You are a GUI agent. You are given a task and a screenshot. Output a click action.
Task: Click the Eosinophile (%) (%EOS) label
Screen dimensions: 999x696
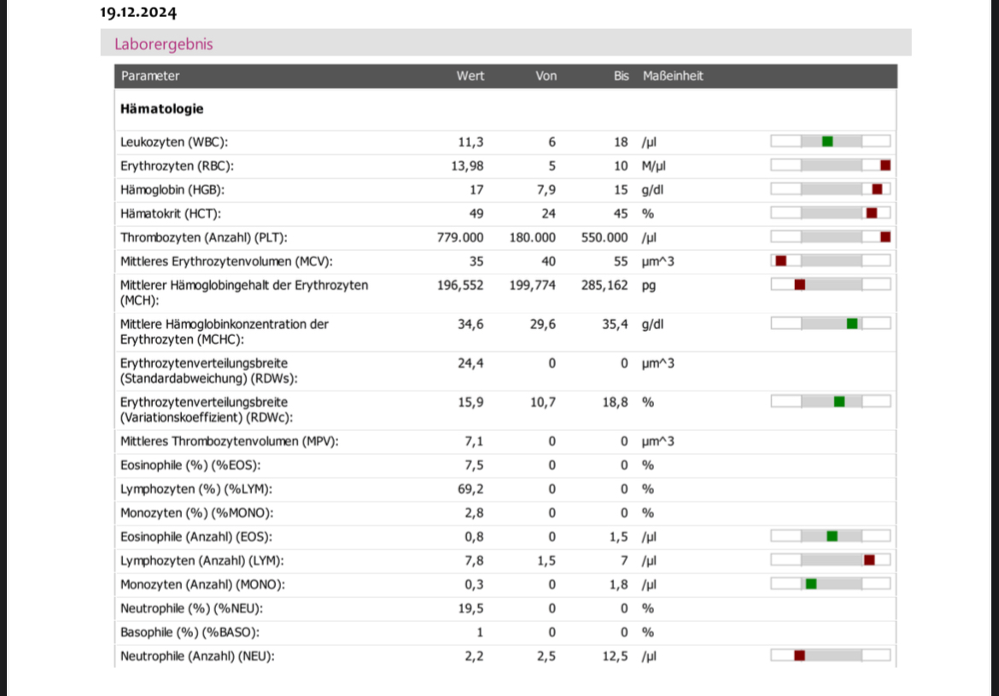(x=190, y=465)
